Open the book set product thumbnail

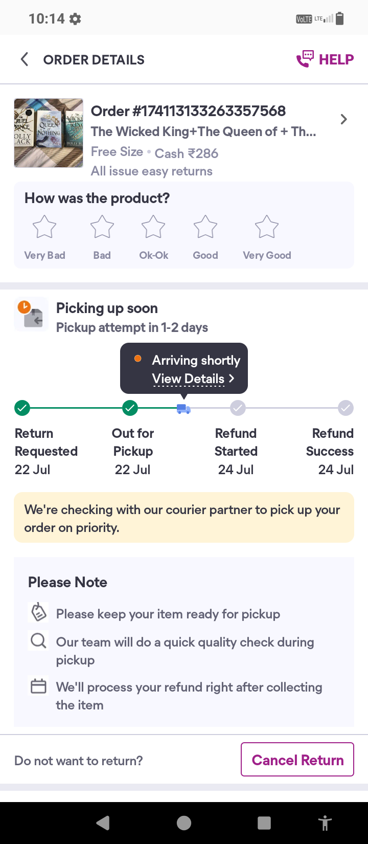coord(49,133)
